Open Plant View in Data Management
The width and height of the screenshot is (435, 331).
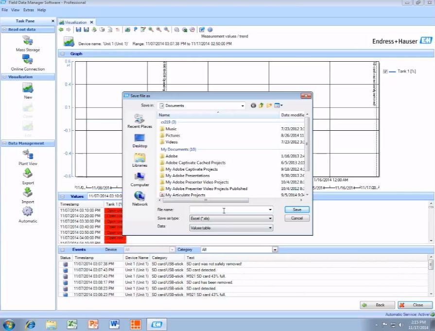tap(28, 157)
